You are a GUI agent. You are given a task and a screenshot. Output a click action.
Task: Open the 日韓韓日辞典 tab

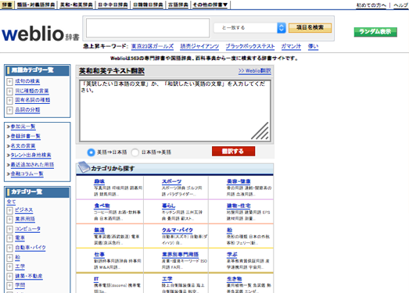148,5
